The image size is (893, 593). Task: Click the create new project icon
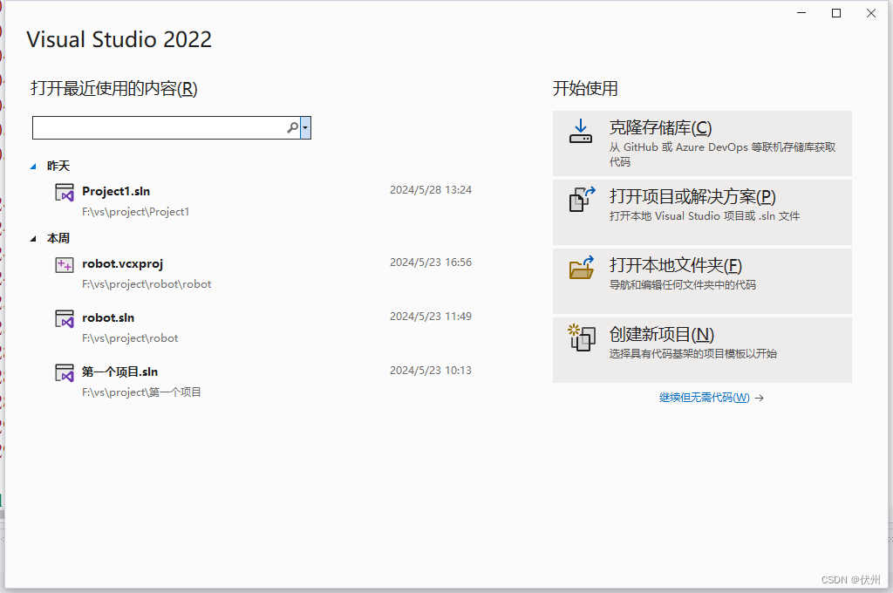pos(582,337)
